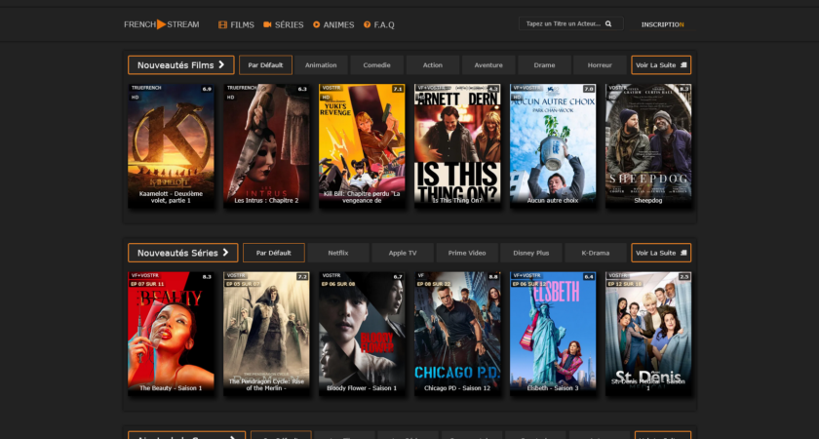Select the Animation film filter tab
Viewport: 819px width, 439px height.
[321, 65]
